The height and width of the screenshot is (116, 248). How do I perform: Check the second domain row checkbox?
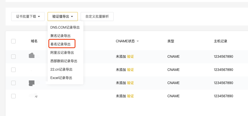13,69
